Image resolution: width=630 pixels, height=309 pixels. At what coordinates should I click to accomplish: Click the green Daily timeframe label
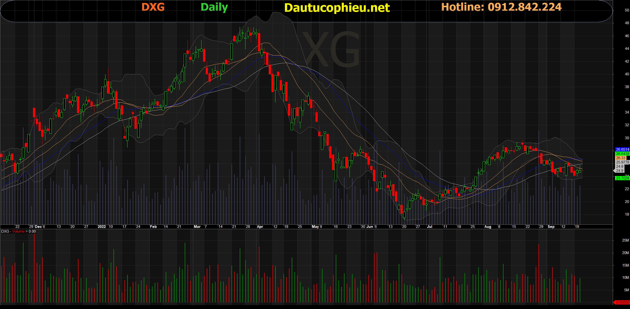pos(214,7)
